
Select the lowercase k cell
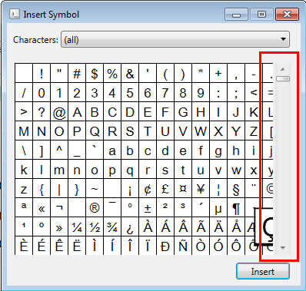coord(24,170)
